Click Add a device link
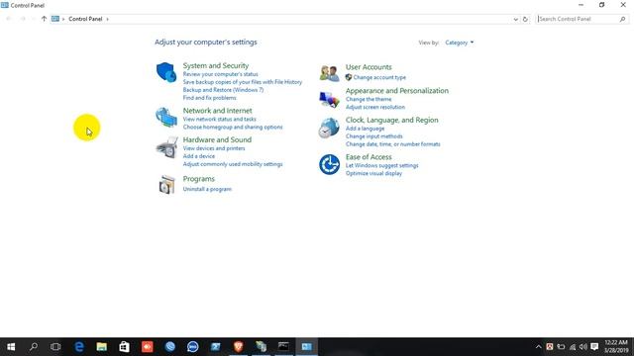 pos(199,156)
